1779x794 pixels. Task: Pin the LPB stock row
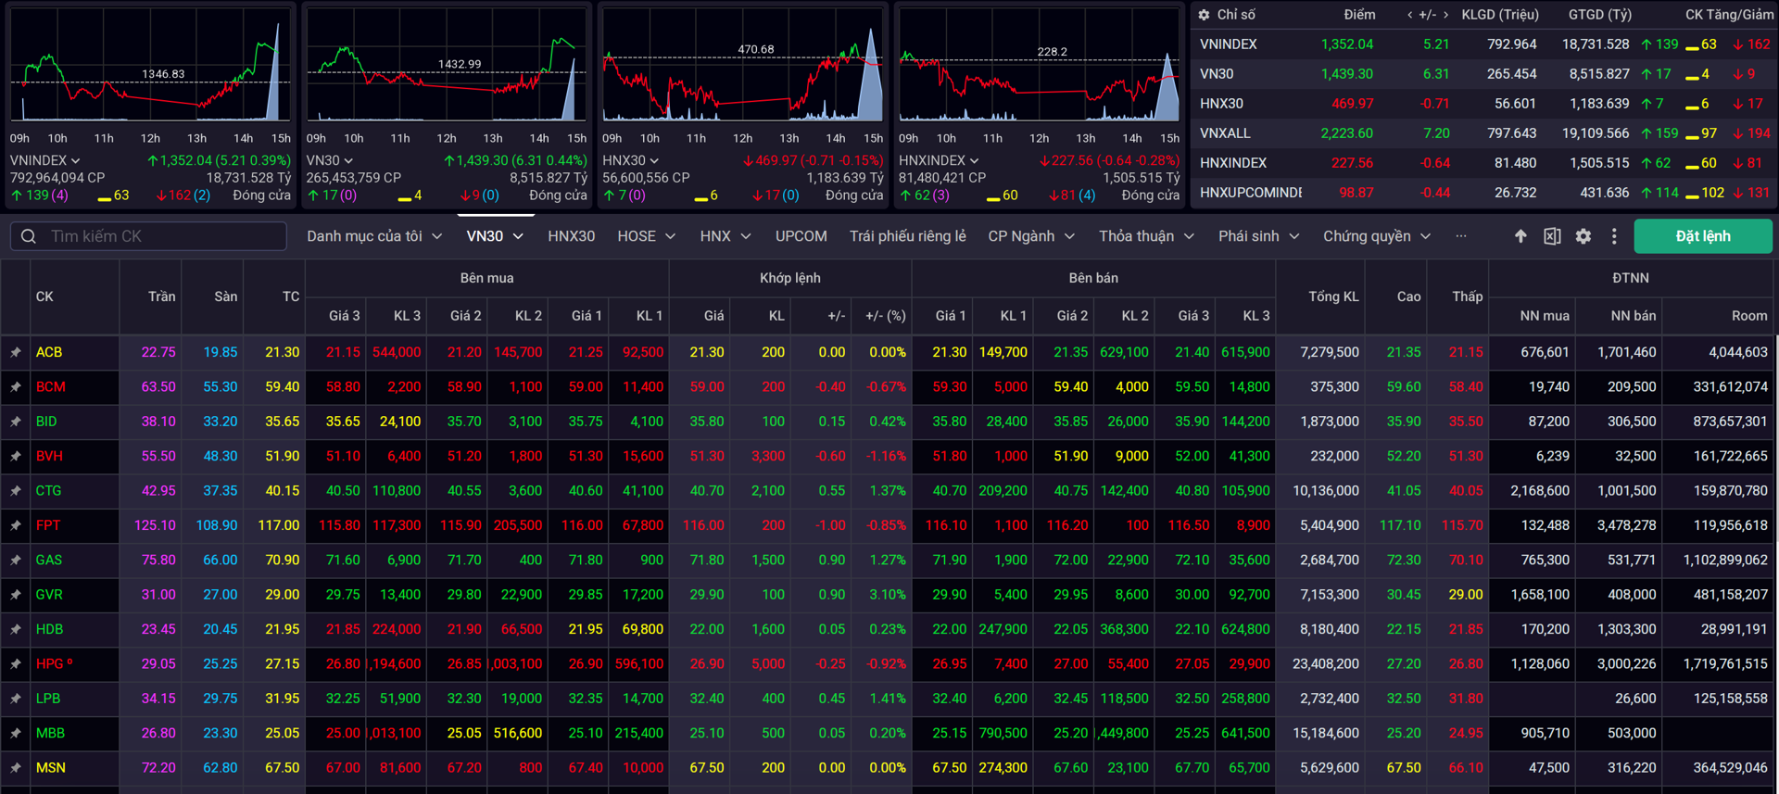tap(16, 699)
